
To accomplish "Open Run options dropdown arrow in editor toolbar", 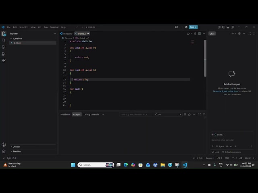I will (191, 34).
